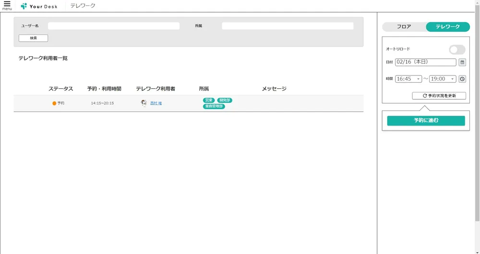Click the 開発部 department tag

click(224, 100)
